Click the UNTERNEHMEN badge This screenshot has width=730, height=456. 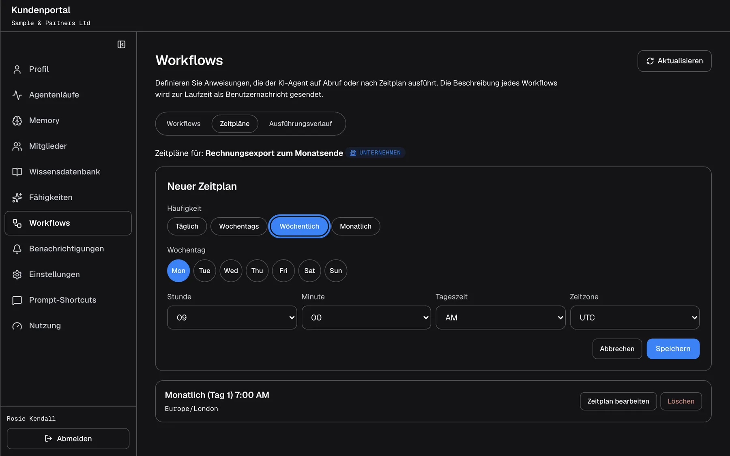click(376, 153)
